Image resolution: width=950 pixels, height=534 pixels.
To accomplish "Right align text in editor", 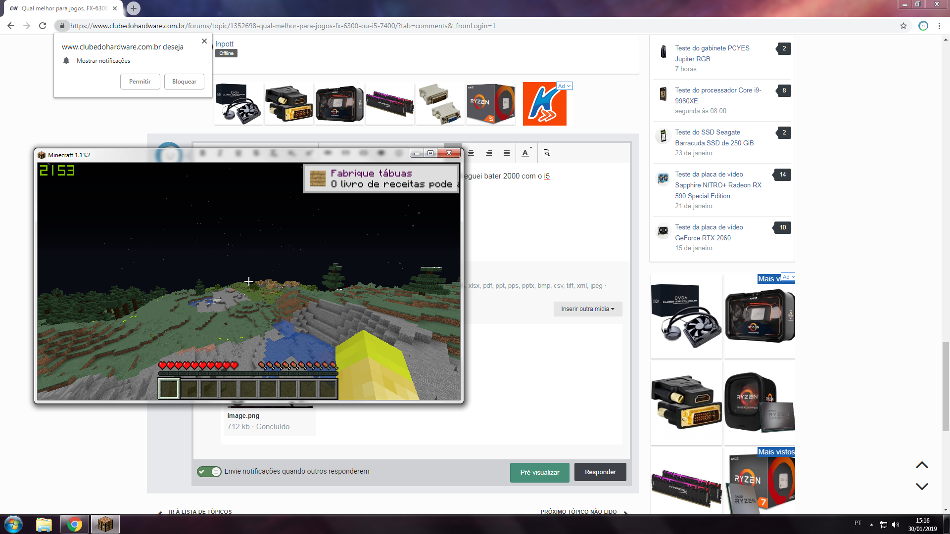I will coord(489,153).
